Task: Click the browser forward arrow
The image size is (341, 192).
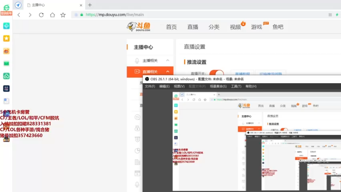Action: 30,15
